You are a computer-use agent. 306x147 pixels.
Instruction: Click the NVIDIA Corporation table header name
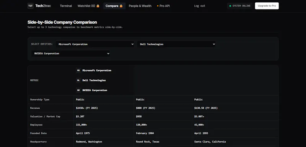[94, 90]
